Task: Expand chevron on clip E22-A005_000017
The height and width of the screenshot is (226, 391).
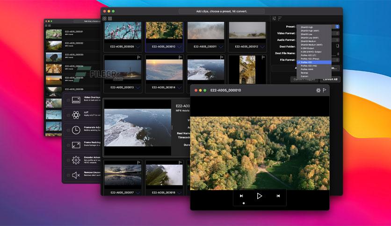Action: pos(138,193)
